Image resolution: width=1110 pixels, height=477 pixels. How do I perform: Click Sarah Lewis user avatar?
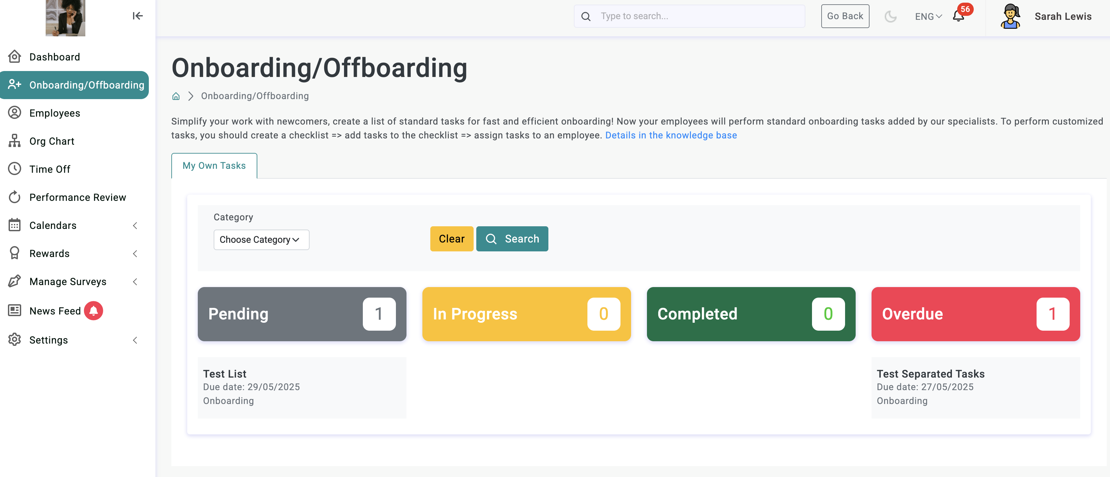[1010, 17]
